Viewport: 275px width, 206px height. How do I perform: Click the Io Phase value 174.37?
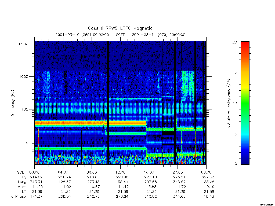pos(36,197)
